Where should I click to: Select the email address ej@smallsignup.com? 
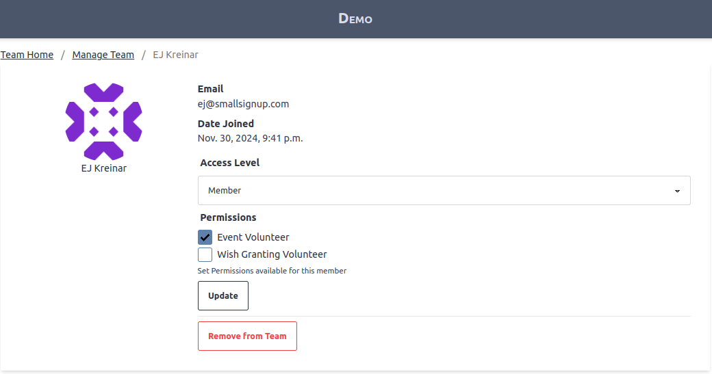tap(243, 104)
